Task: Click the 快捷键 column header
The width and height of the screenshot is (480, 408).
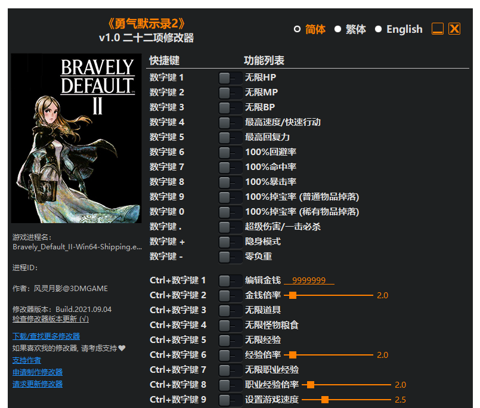Action: [x=165, y=61]
